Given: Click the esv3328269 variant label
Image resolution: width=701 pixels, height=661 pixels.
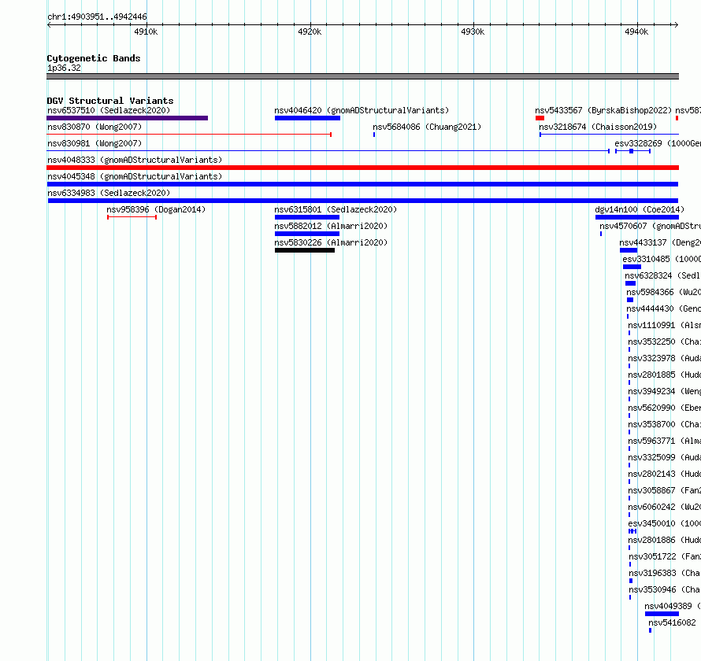Looking at the screenshot, I should (658, 143).
